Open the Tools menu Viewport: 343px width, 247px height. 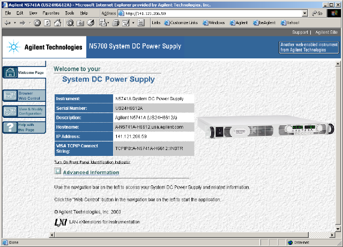pos(70,13)
